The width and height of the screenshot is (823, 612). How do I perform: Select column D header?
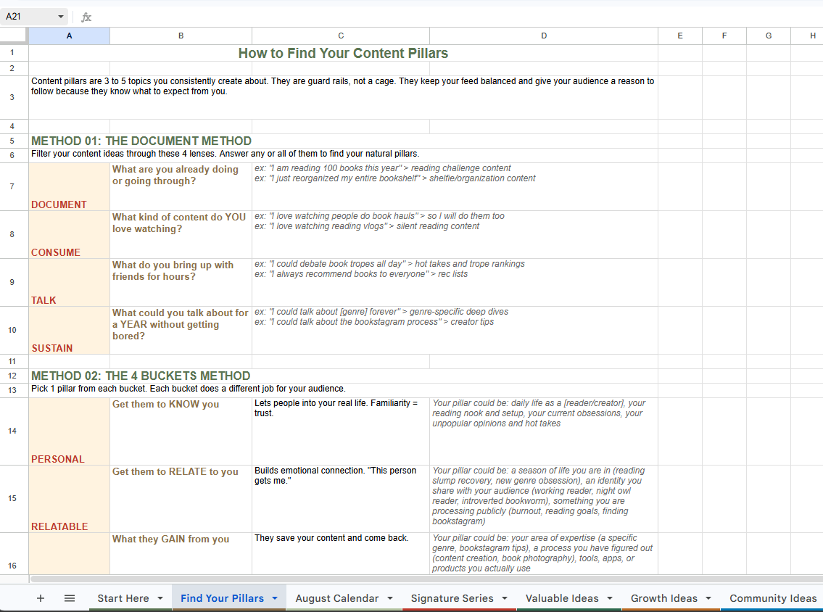pos(544,36)
